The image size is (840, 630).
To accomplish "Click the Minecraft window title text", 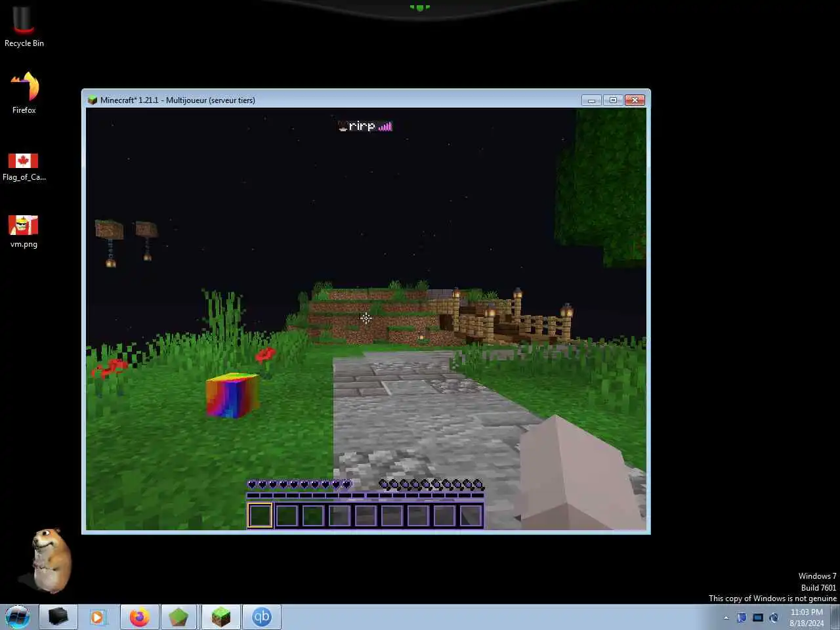I will click(x=178, y=100).
